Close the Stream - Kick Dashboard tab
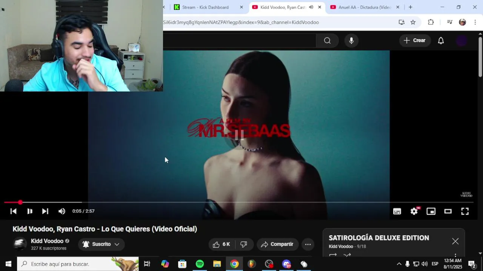 [241, 7]
